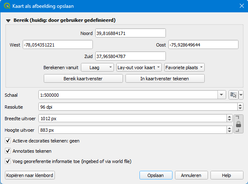Click In kaartvenster tekenen button
The height and width of the screenshot is (184, 248).
coord(165,78)
